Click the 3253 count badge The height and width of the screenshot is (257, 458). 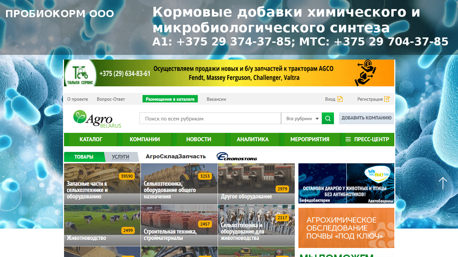(x=205, y=176)
